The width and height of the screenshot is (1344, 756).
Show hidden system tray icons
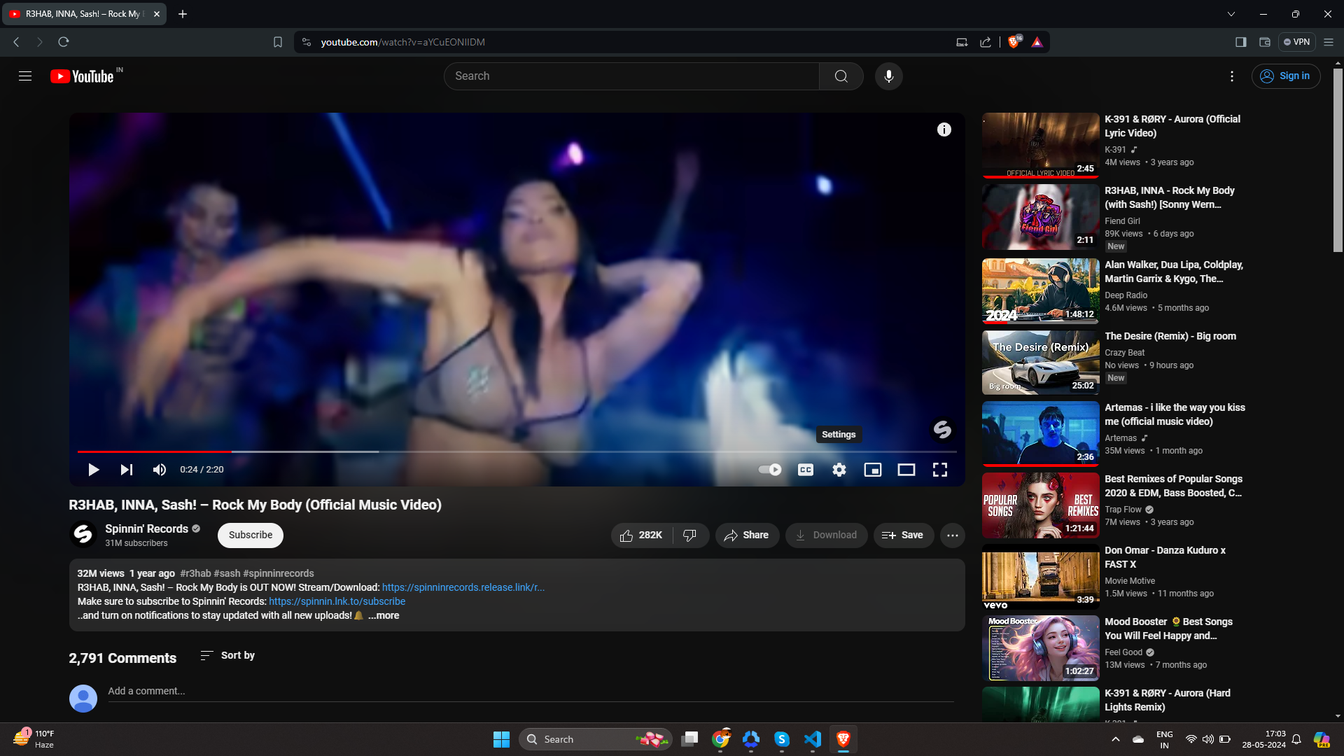pos(1116,739)
